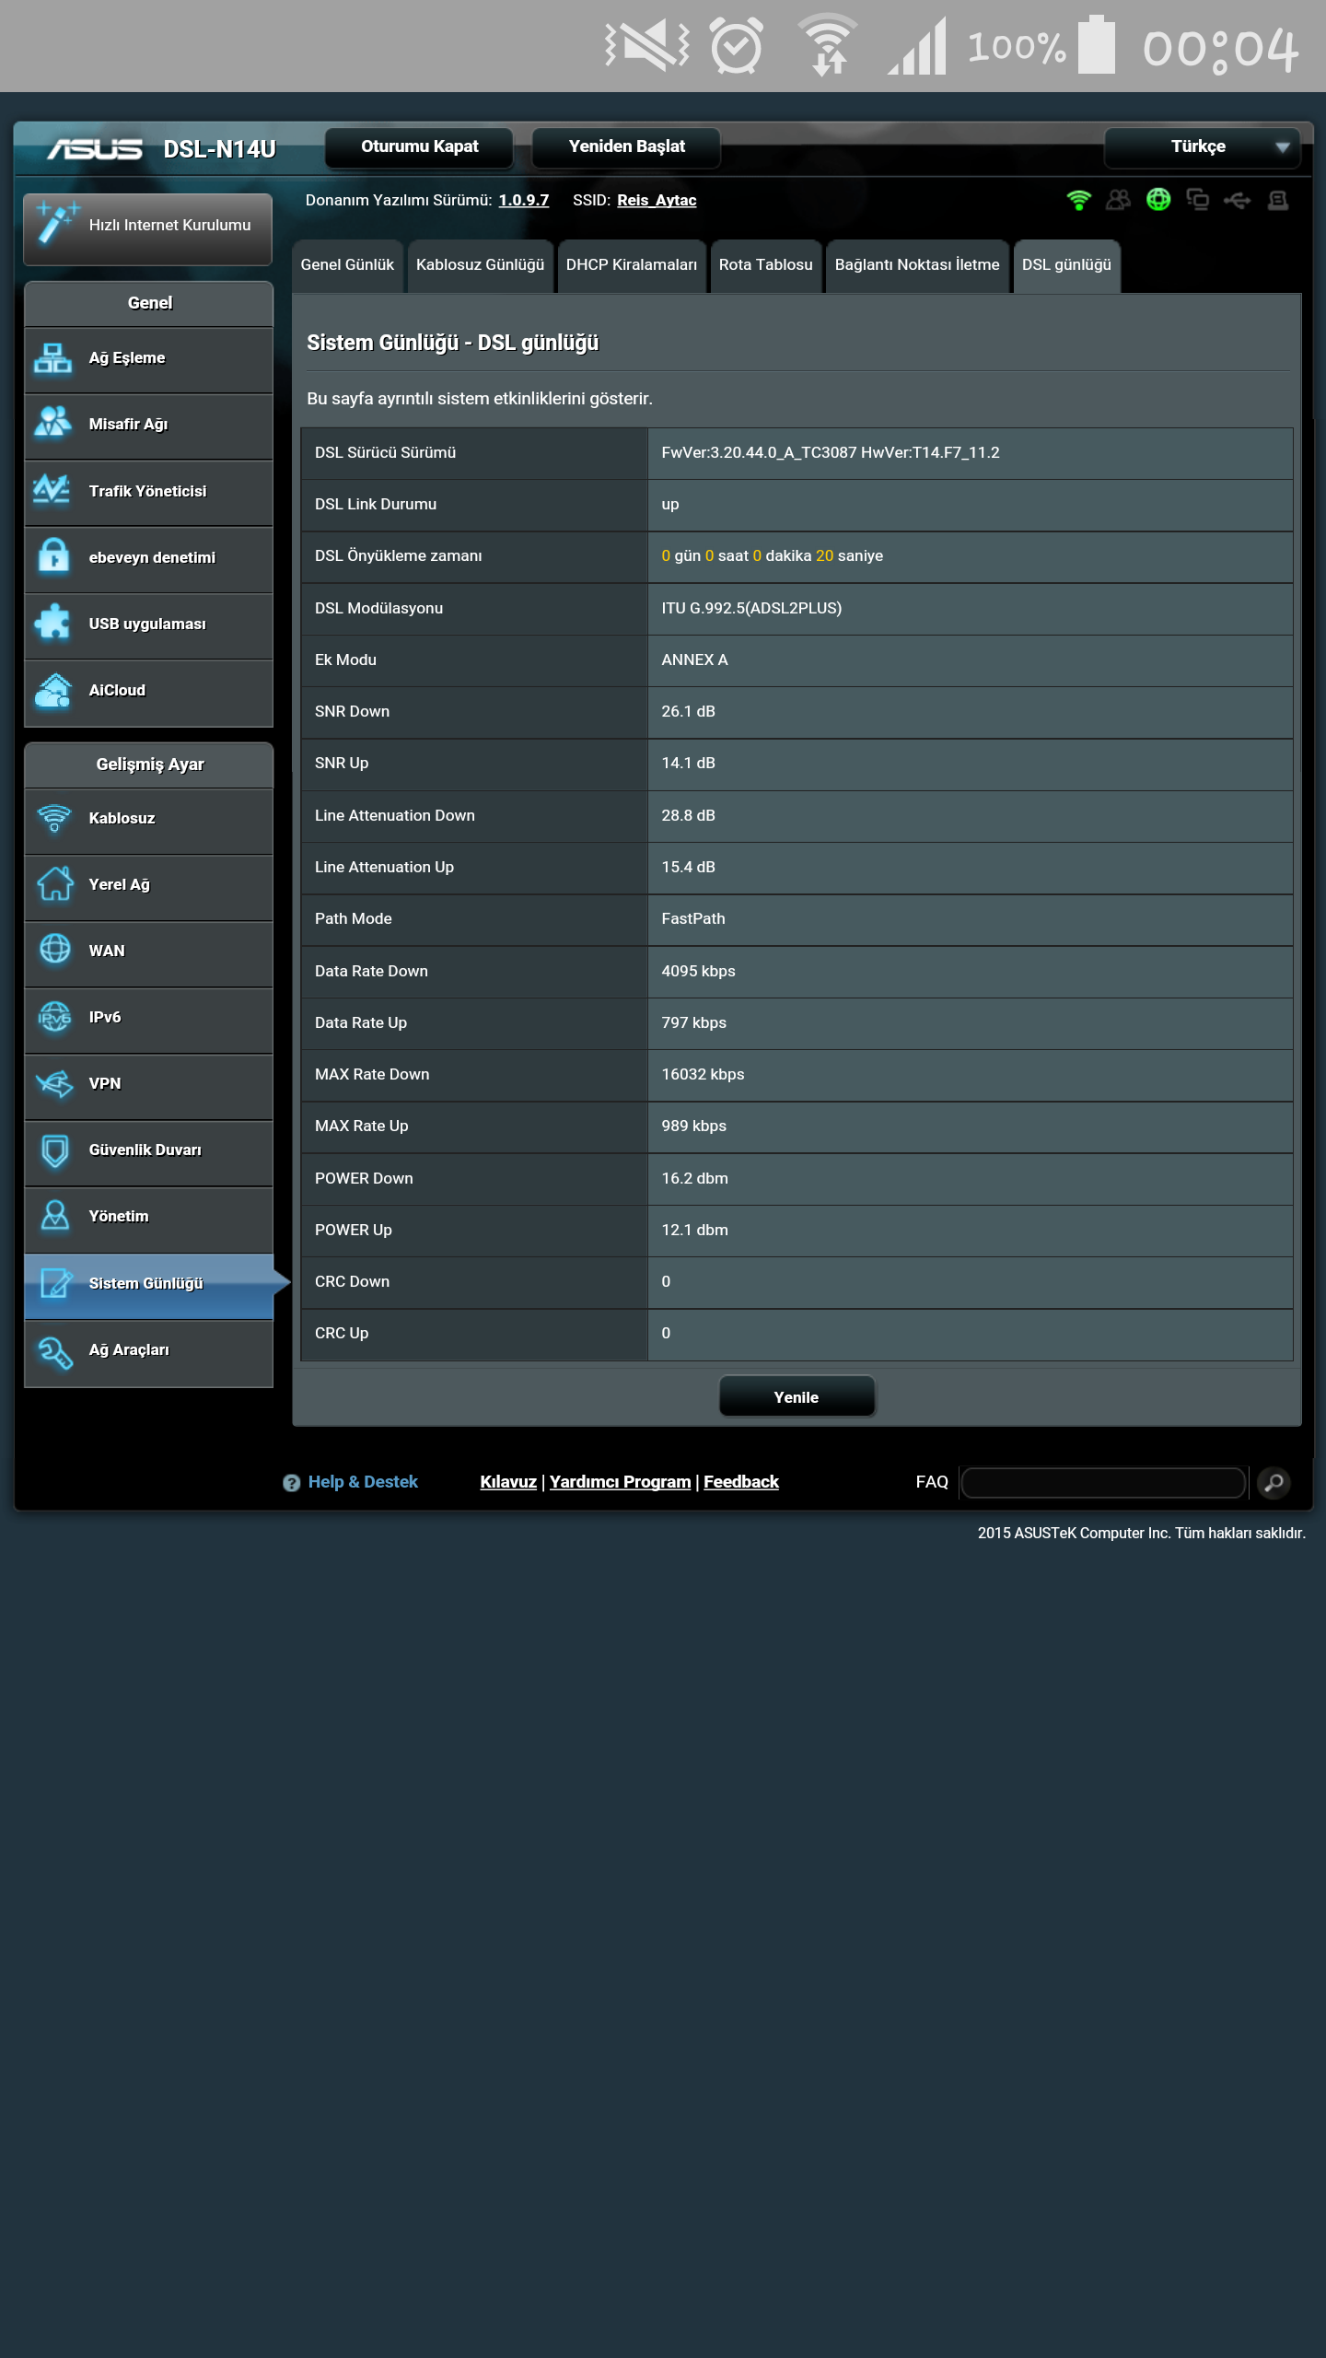The image size is (1326, 2358).
Task: Select the Path Mode FastPath value
Action: (x=693, y=918)
